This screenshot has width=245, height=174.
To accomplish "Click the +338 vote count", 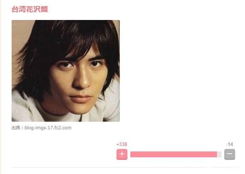I will click(x=122, y=144).
